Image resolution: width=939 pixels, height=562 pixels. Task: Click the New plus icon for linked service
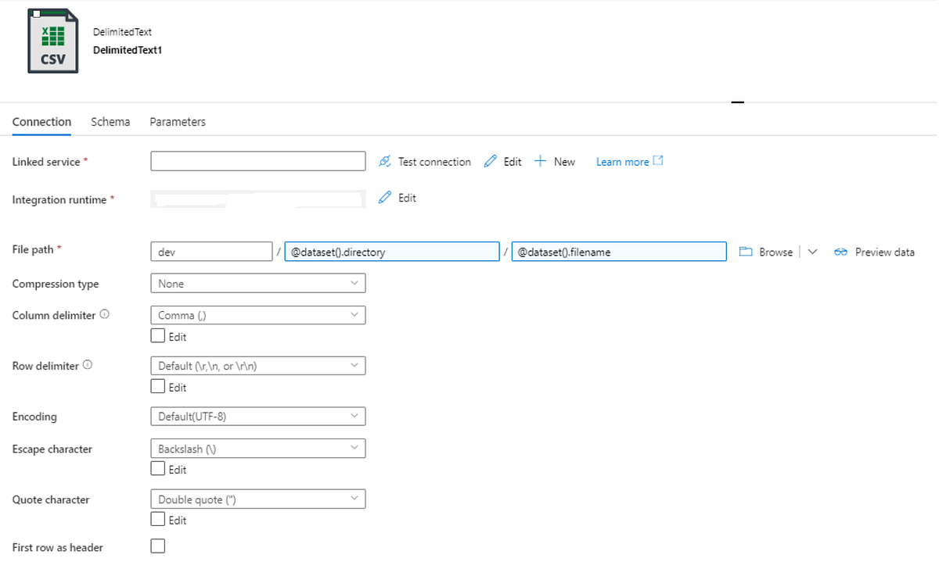tap(540, 161)
